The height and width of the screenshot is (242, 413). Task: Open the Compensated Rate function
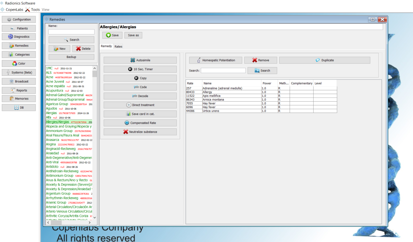click(x=140, y=123)
